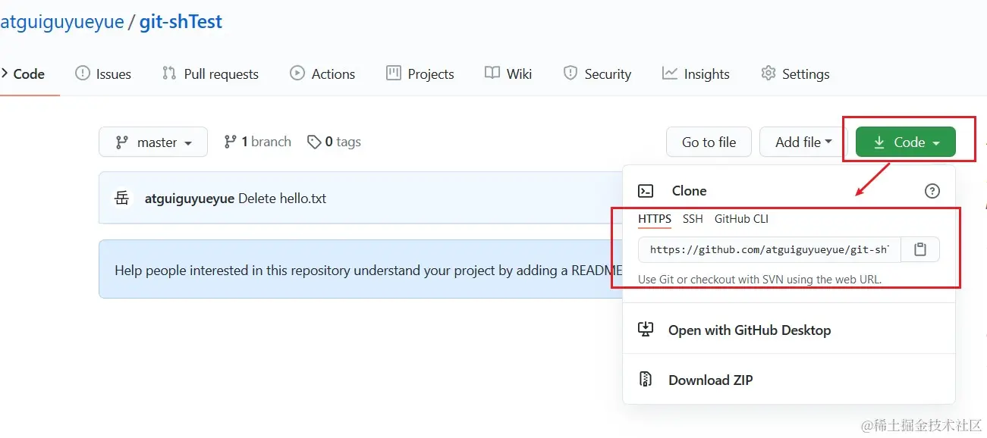
Task: Click the download arrow icon on Code button
Action: [879, 142]
